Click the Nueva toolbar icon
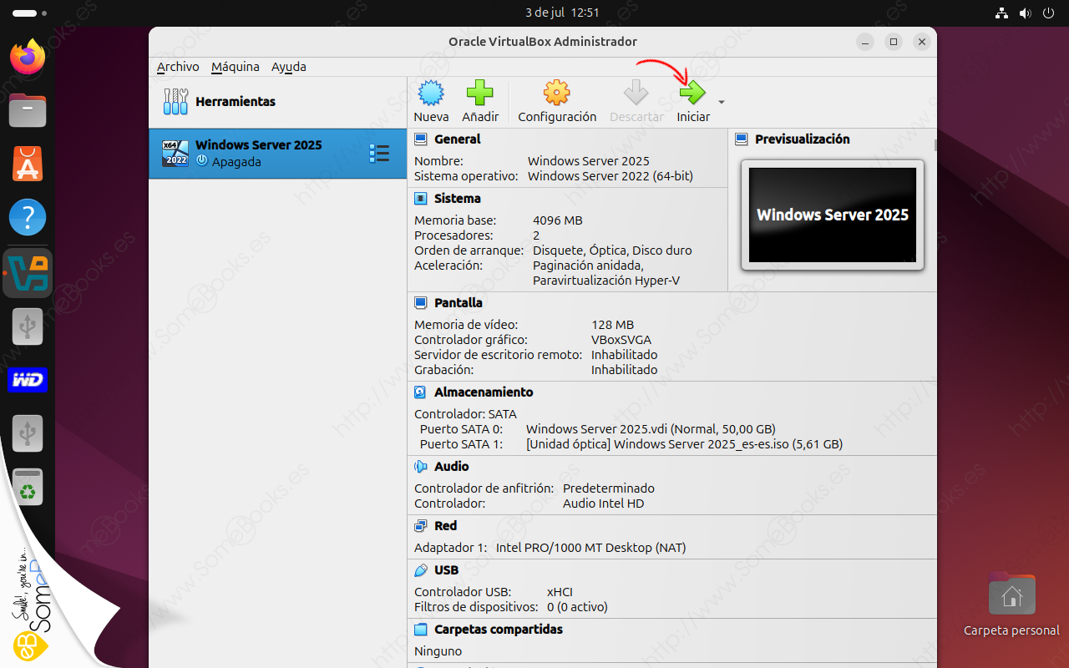 pos(430,94)
